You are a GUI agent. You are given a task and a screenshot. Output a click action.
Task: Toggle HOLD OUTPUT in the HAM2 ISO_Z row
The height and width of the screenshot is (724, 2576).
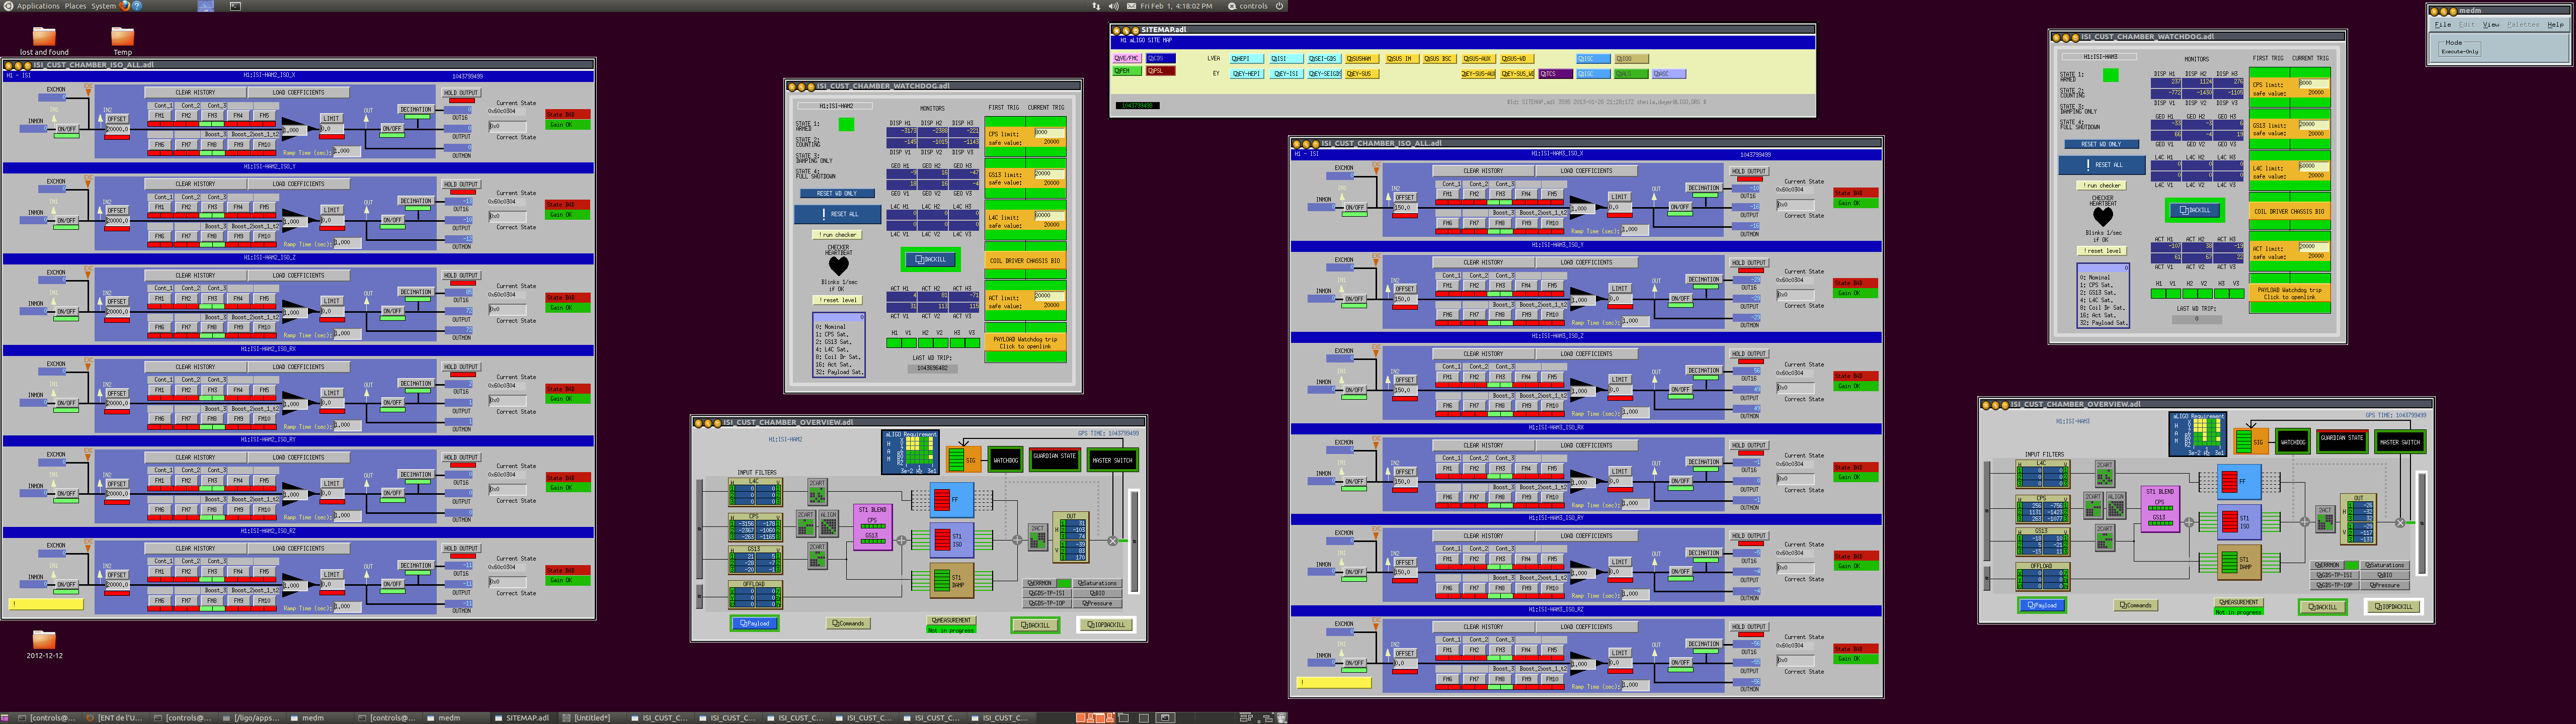[x=461, y=275]
